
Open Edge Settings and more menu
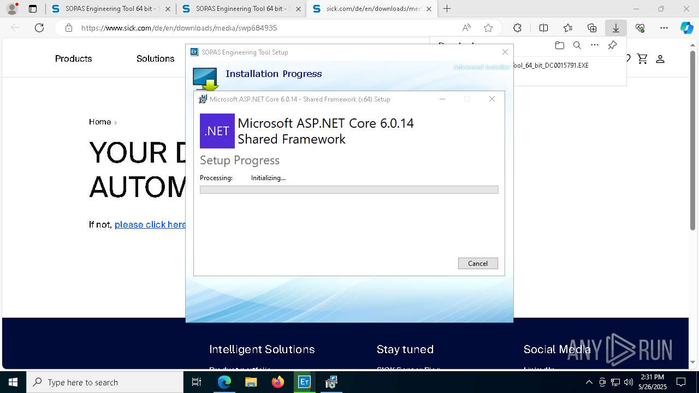(x=664, y=28)
